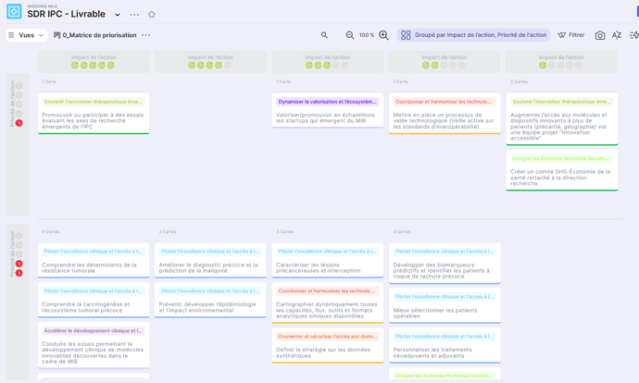Open the Vues dropdown menu

26,35
